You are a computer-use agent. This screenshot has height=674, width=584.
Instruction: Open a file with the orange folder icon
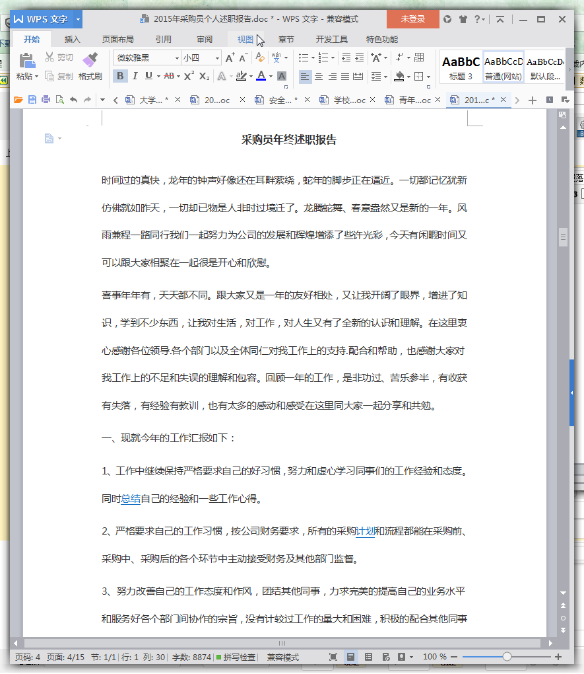click(x=18, y=100)
